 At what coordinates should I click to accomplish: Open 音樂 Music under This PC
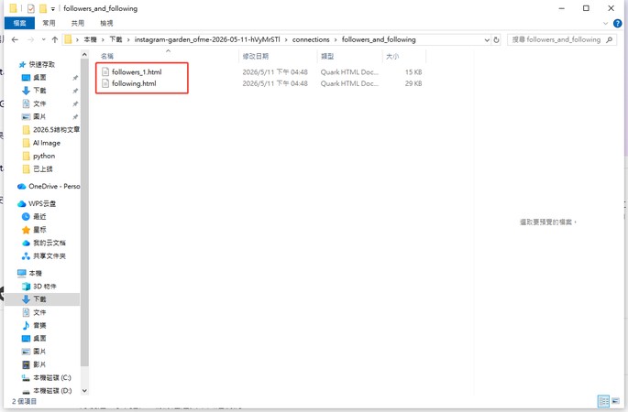[x=39, y=325]
